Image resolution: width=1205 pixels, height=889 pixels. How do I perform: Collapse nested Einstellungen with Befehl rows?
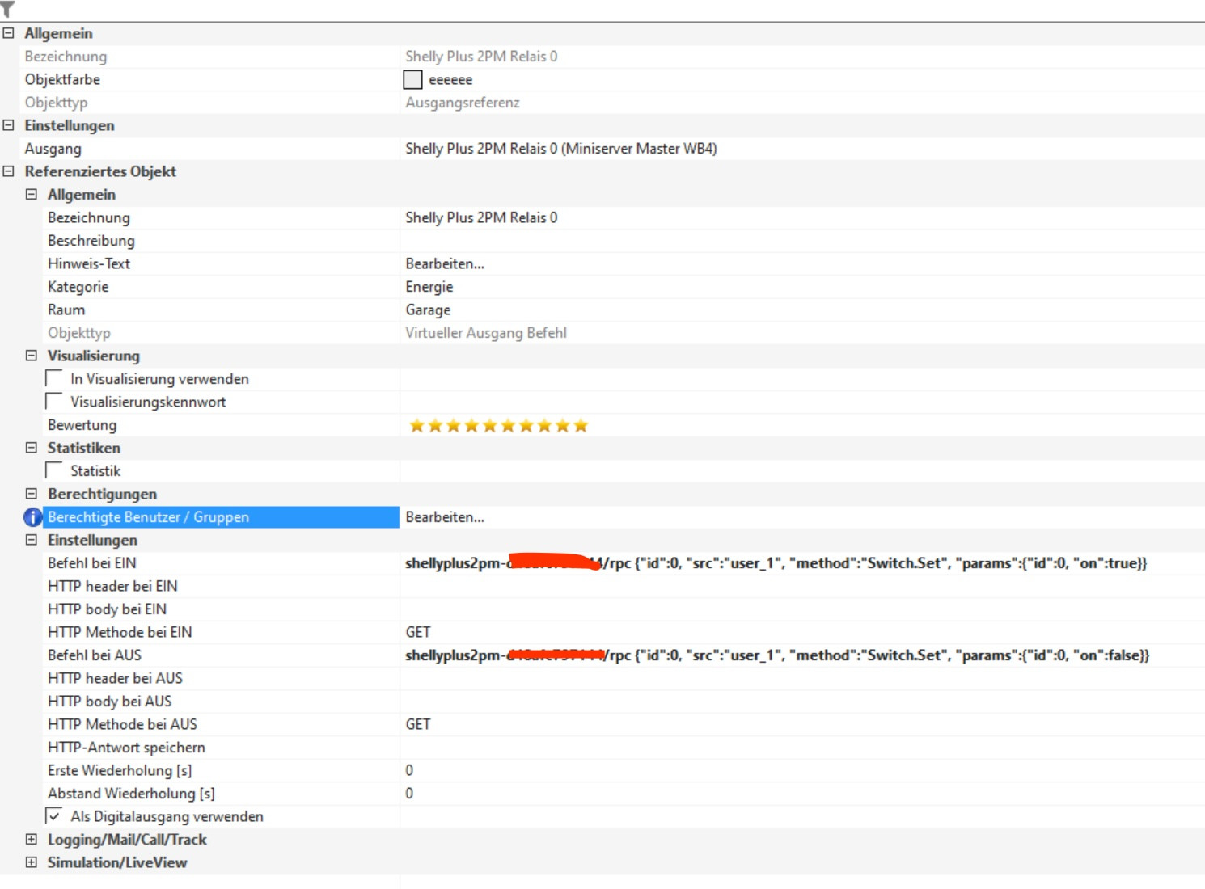click(x=32, y=540)
